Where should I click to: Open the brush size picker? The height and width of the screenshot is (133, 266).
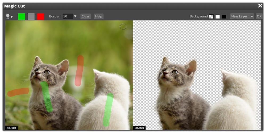click(x=9, y=16)
